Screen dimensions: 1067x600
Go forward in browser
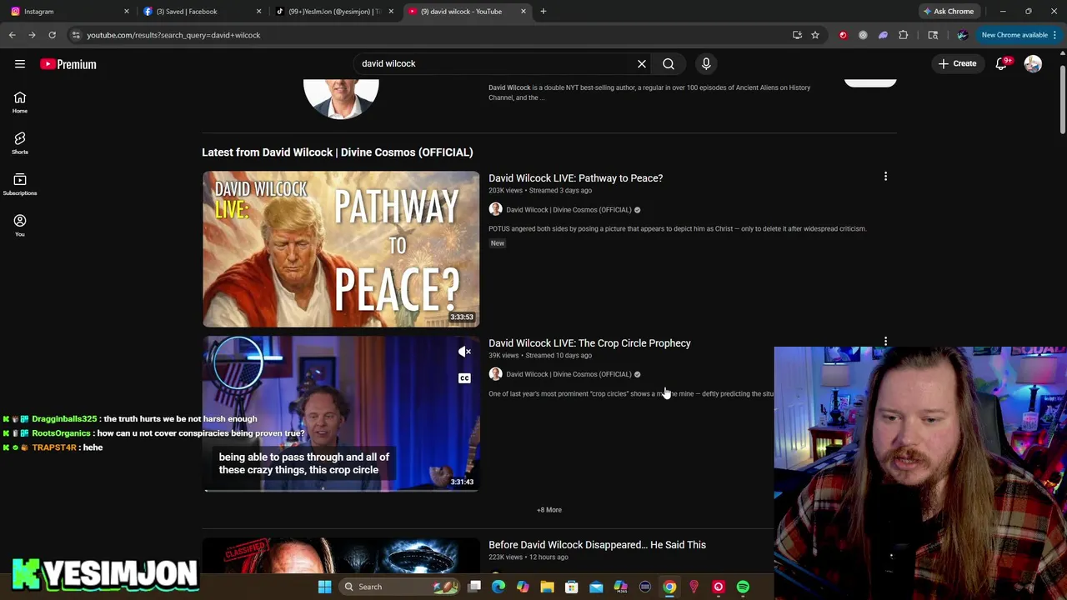32,35
